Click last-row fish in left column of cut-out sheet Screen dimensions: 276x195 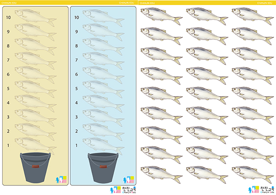[x=161, y=175]
